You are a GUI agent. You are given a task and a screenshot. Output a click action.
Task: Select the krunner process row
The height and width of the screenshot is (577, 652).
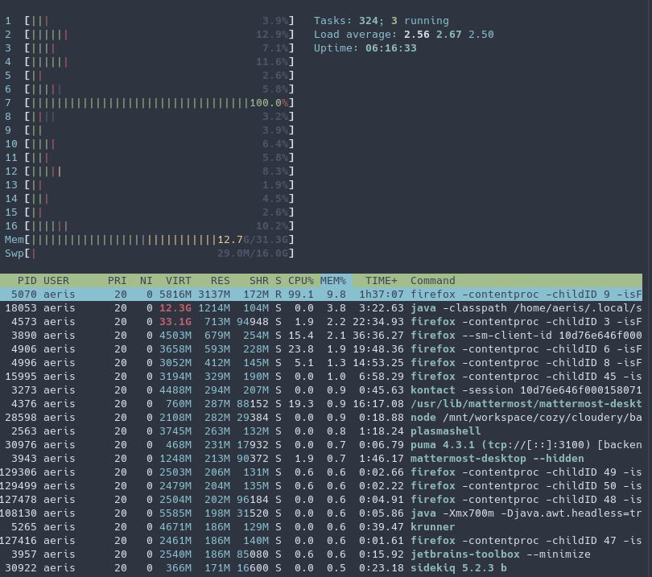pyautogui.click(x=322, y=527)
